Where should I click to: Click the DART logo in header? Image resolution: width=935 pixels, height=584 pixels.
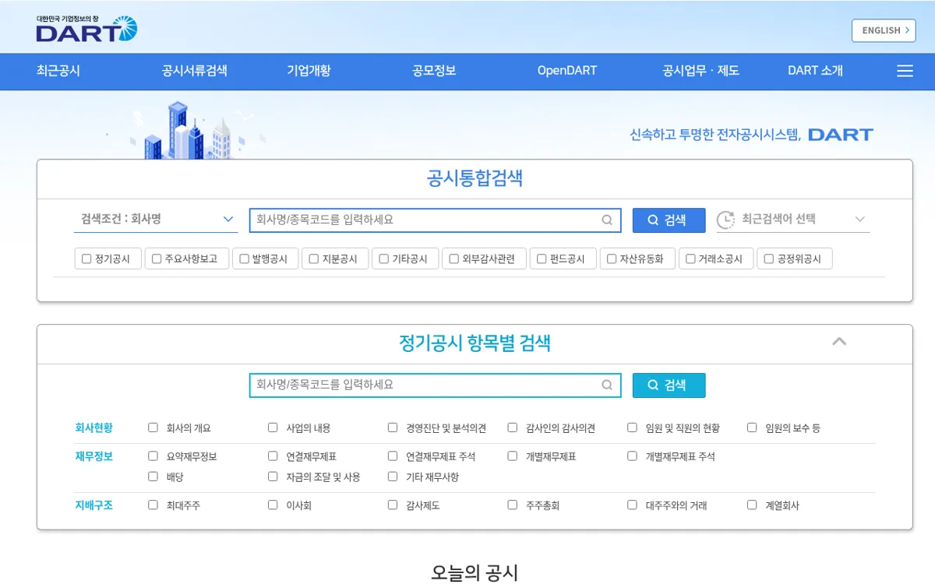[86, 29]
